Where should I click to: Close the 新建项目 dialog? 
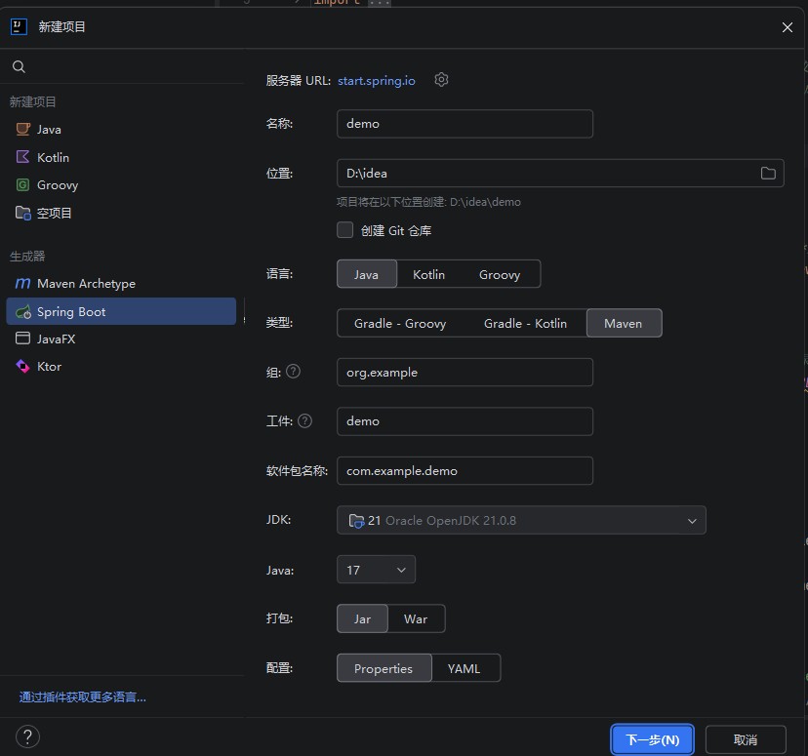(787, 27)
